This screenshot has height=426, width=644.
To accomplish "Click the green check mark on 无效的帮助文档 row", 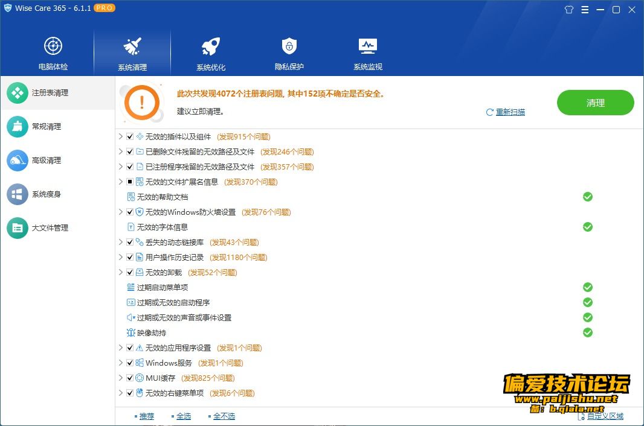I will [588, 197].
